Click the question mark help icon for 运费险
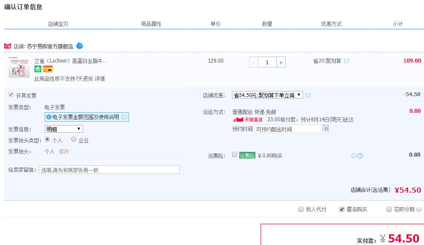This screenshot has width=424, height=245. 361,156
